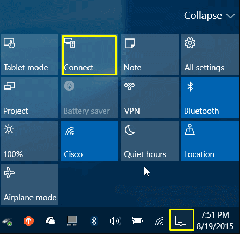Change brightness using the 100% tile
The height and width of the screenshot is (234, 240).
pyautogui.click(x=29, y=141)
